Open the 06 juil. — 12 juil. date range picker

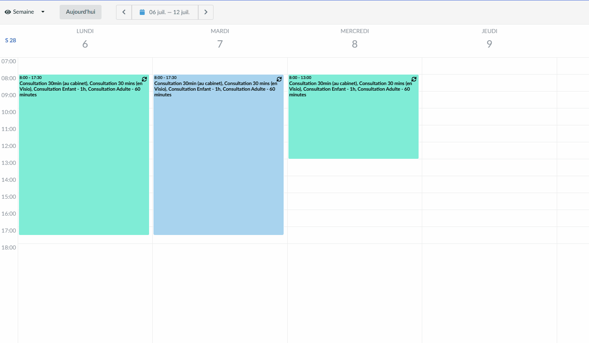tap(165, 12)
